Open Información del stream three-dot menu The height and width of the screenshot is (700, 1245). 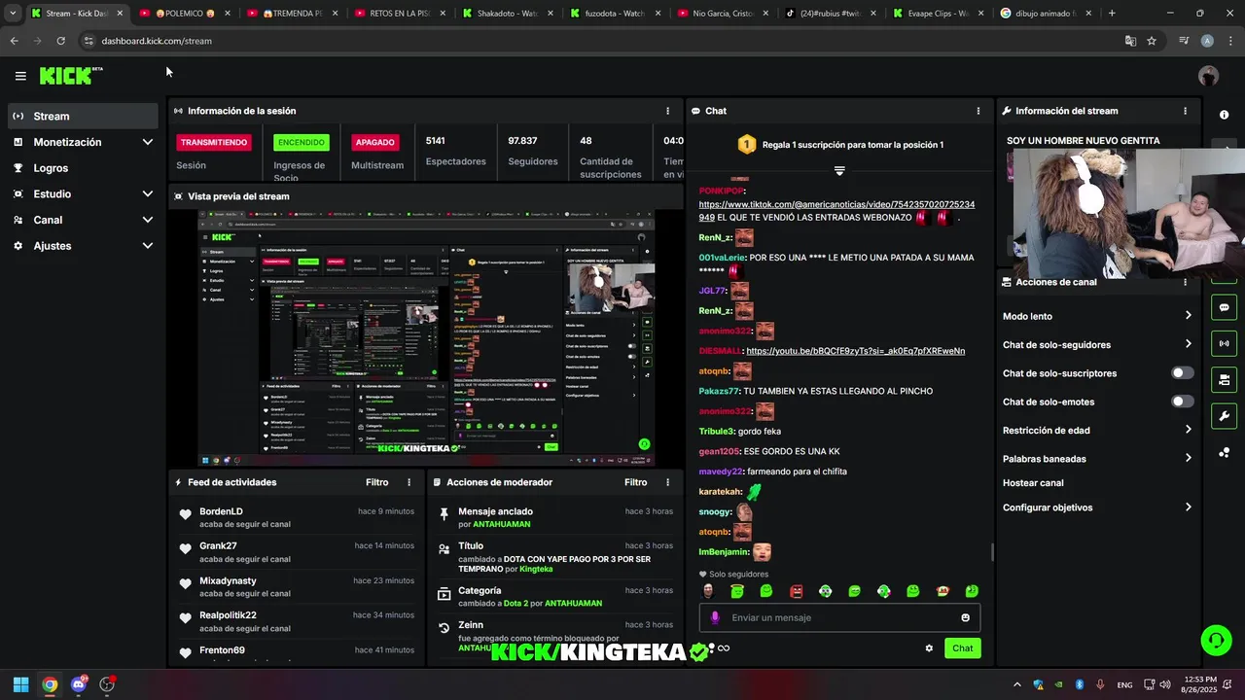[1185, 111]
